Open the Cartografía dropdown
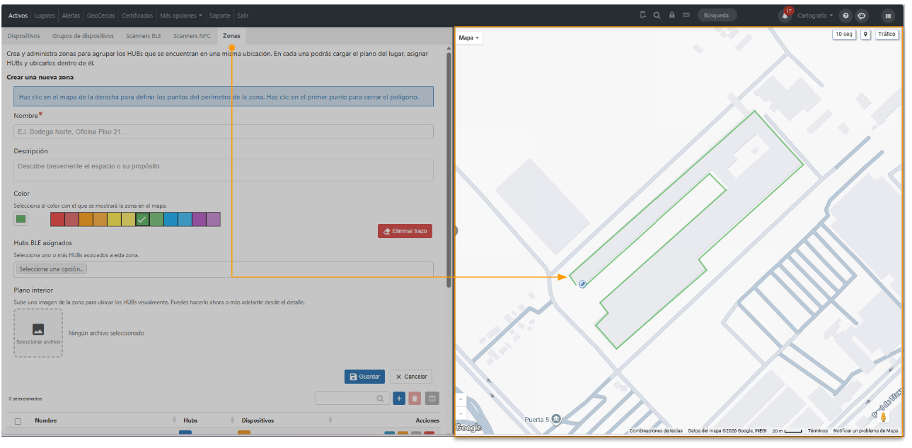Screen dimensions: 912x448 [815, 16]
